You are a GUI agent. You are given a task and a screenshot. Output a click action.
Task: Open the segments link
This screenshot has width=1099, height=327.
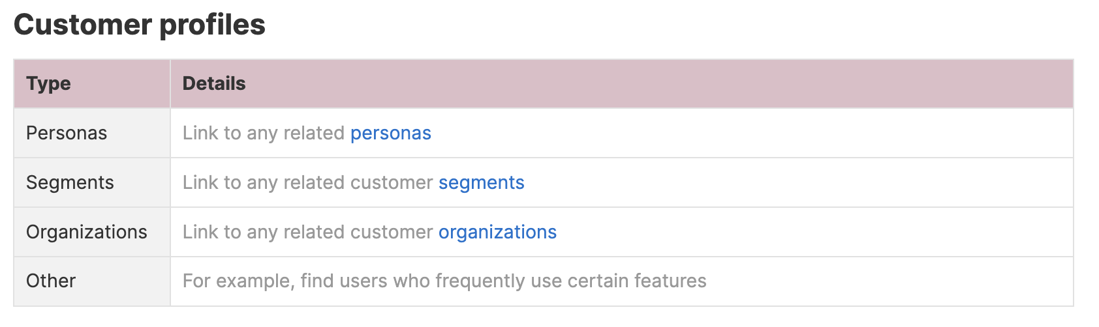coord(481,182)
